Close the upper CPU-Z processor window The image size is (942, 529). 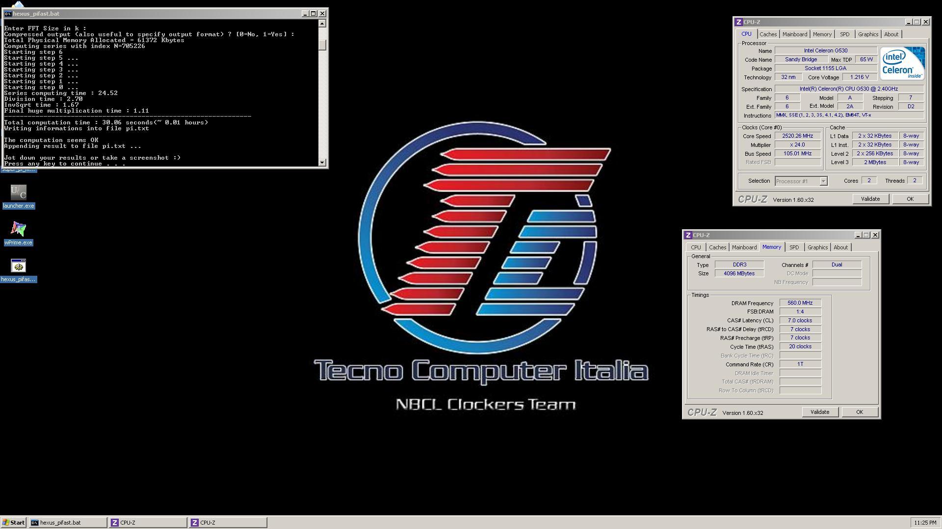coord(926,22)
